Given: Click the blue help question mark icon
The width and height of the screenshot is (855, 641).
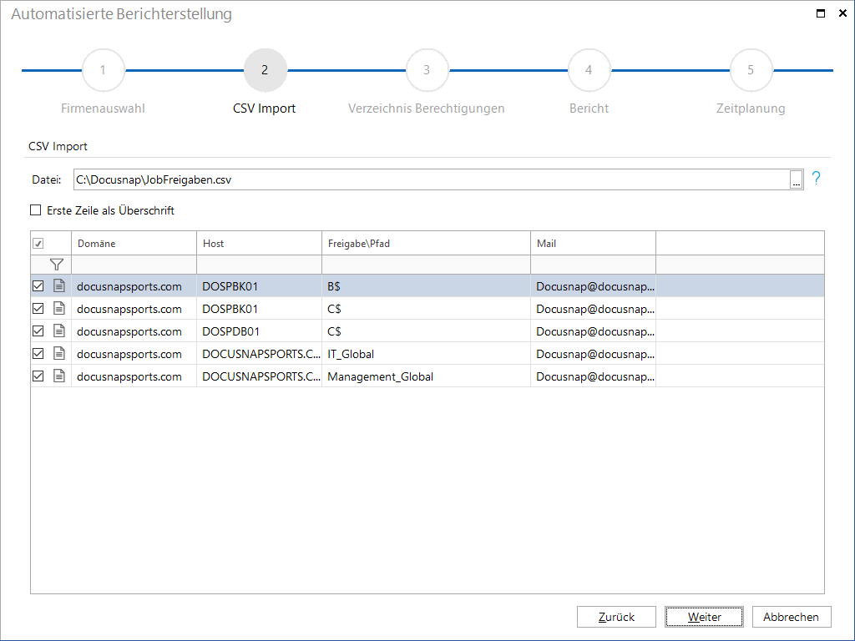Looking at the screenshot, I should click(816, 179).
